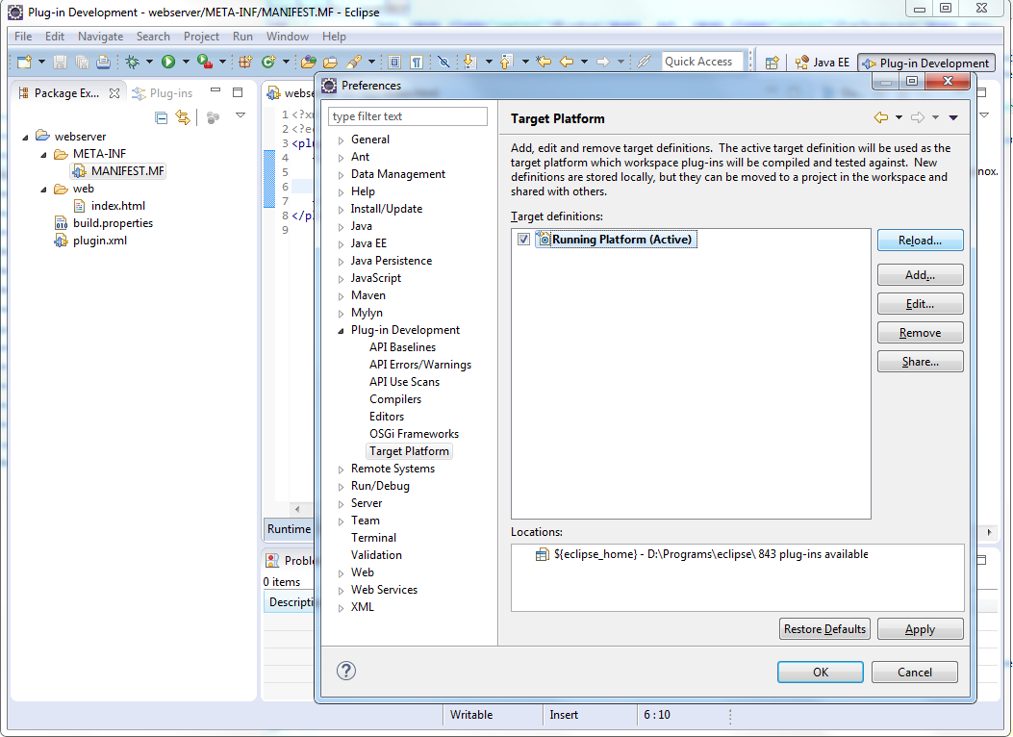Expand the XML preferences node
This screenshot has width=1013, height=737.
[342, 608]
